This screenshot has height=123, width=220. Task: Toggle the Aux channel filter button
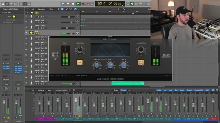point(171,90)
